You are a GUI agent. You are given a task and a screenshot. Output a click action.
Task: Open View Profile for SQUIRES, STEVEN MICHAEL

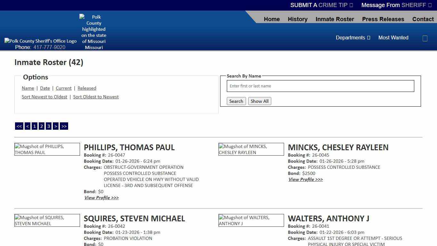click(101, 245)
